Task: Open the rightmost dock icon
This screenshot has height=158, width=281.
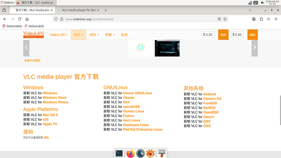Action: (x=162, y=154)
